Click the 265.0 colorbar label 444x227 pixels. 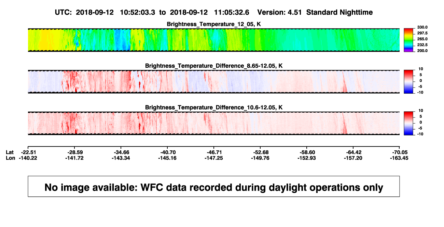(x=422, y=39)
